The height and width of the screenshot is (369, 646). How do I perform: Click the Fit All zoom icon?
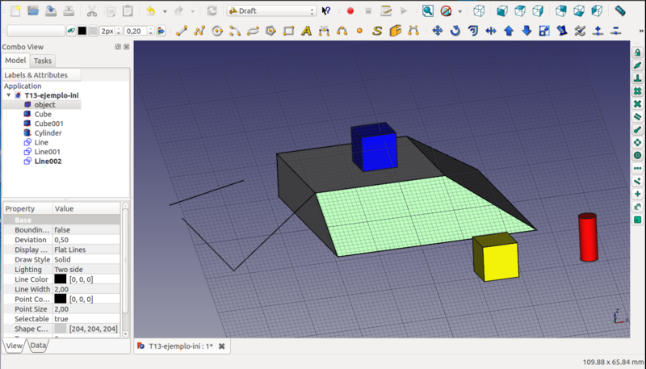[x=427, y=11]
